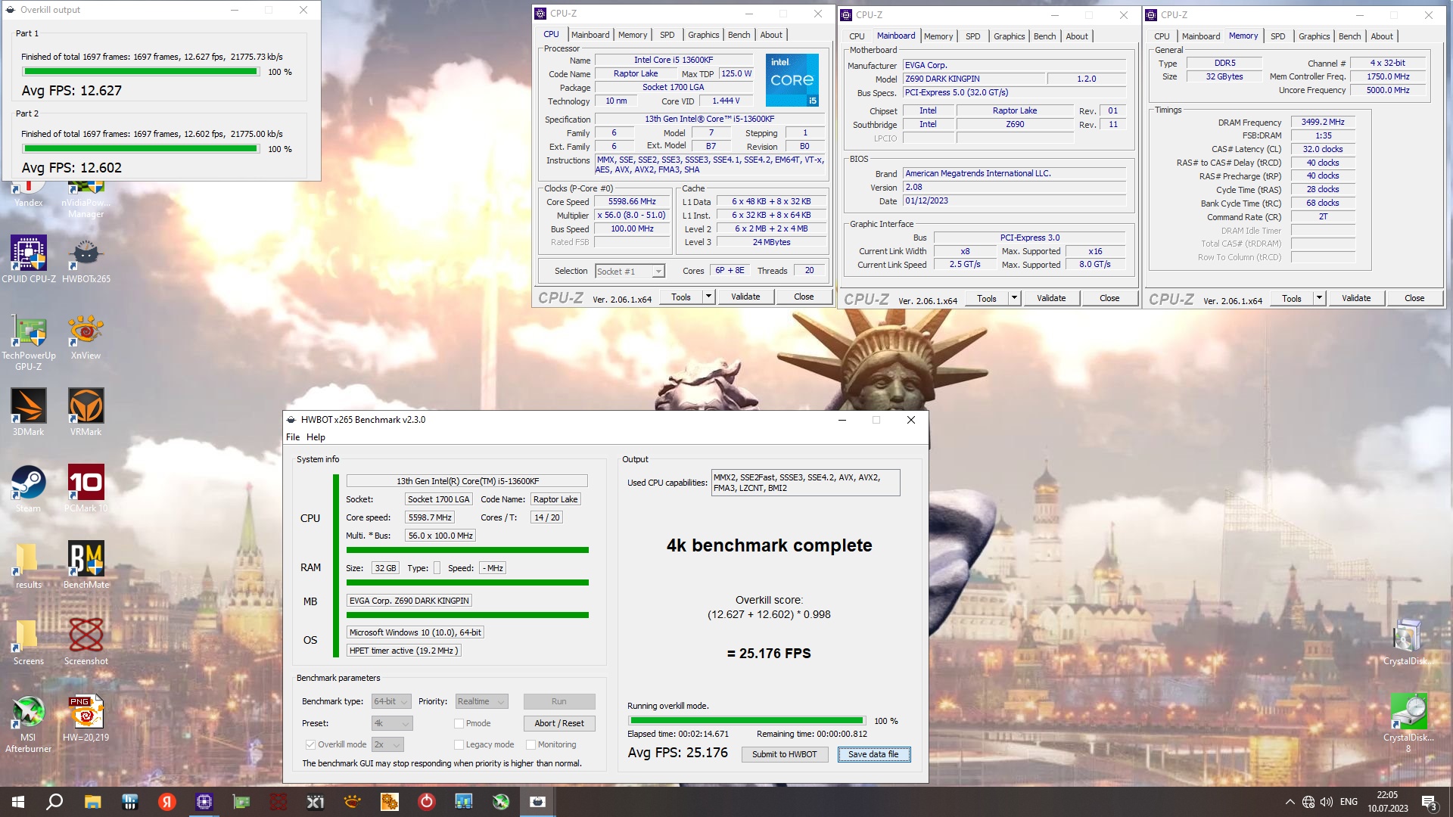1453x817 pixels.
Task: Toggle the Legacy mode checkbox
Action: pos(459,744)
